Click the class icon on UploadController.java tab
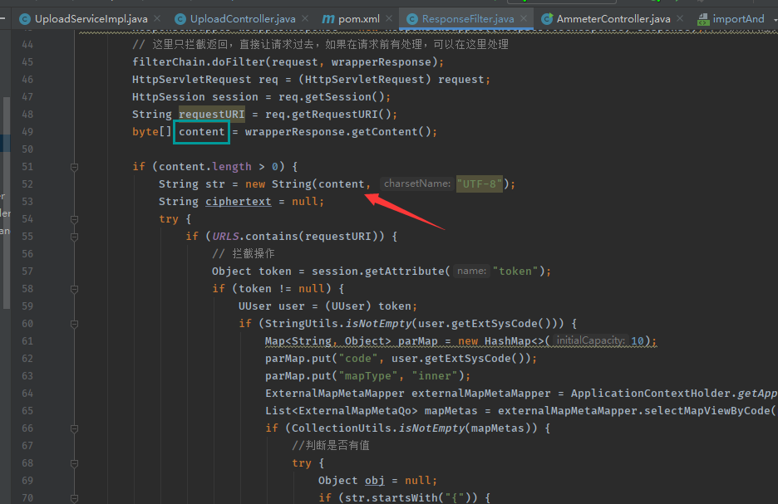The image size is (778, 504). 180,19
